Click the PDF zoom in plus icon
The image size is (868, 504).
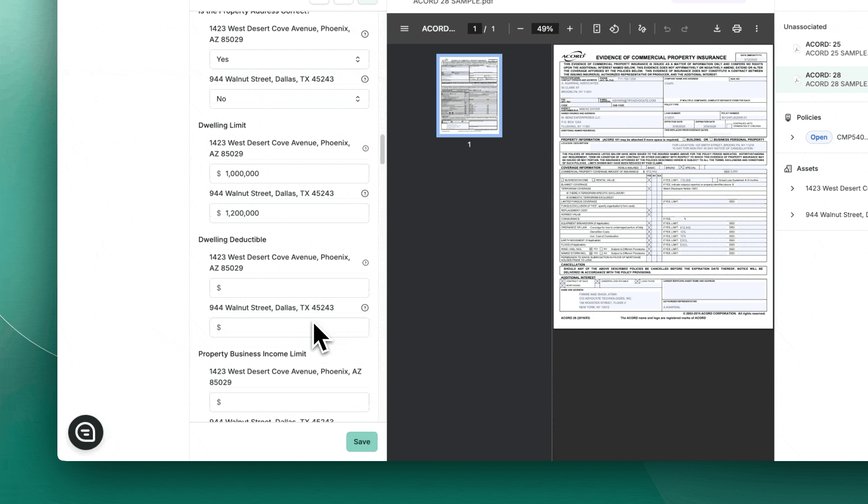pos(570,29)
